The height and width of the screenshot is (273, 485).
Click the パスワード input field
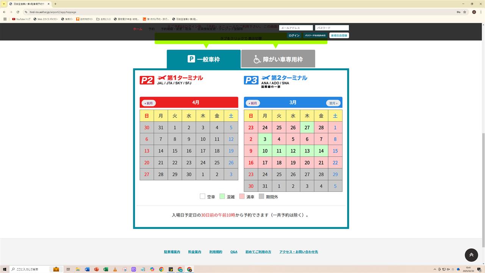(x=332, y=28)
